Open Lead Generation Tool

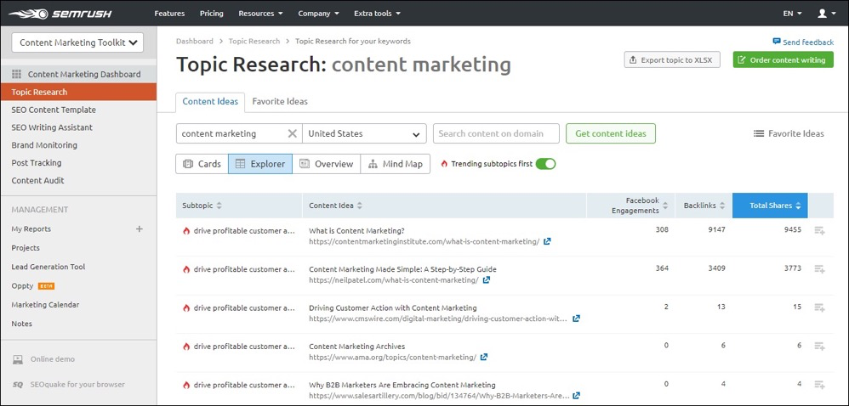click(48, 267)
